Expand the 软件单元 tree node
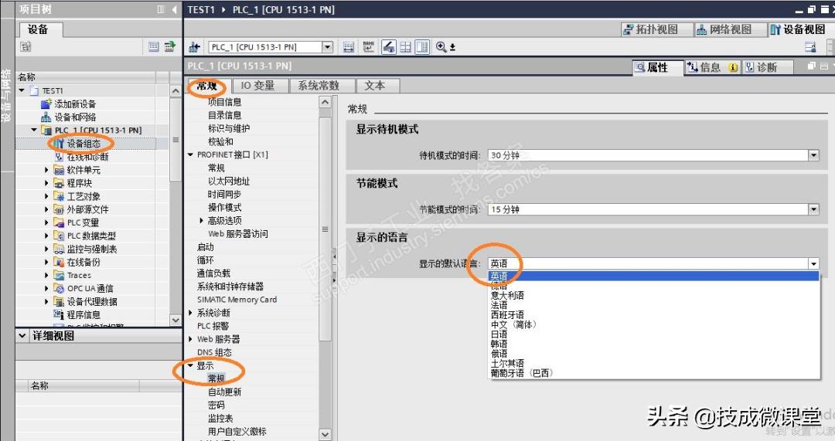This screenshot has width=835, height=441. click(x=46, y=170)
